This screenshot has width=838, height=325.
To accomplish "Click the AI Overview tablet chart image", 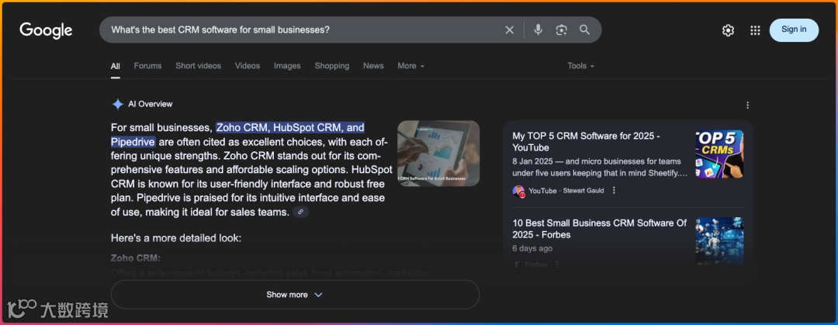I will click(x=438, y=153).
